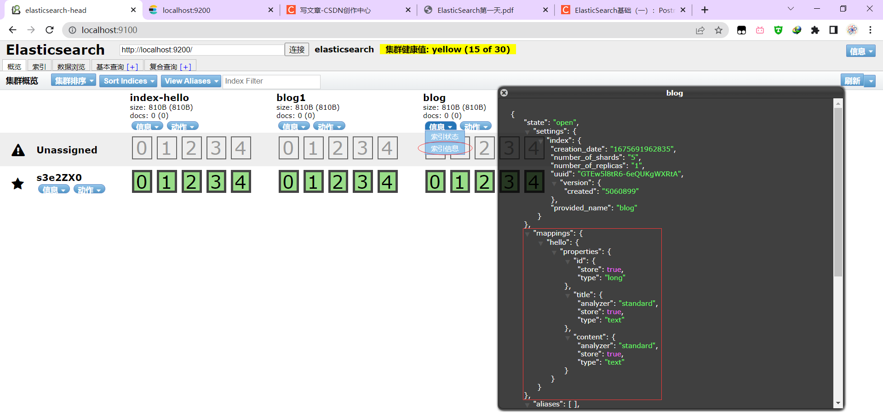Click the 刷新 refresh button
883x417 pixels.
click(852, 81)
